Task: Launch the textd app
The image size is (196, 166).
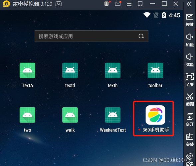Action: click(70, 70)
